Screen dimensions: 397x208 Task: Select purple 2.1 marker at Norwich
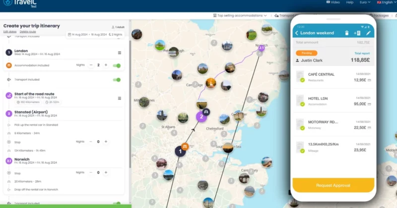(x=262, y=48)
